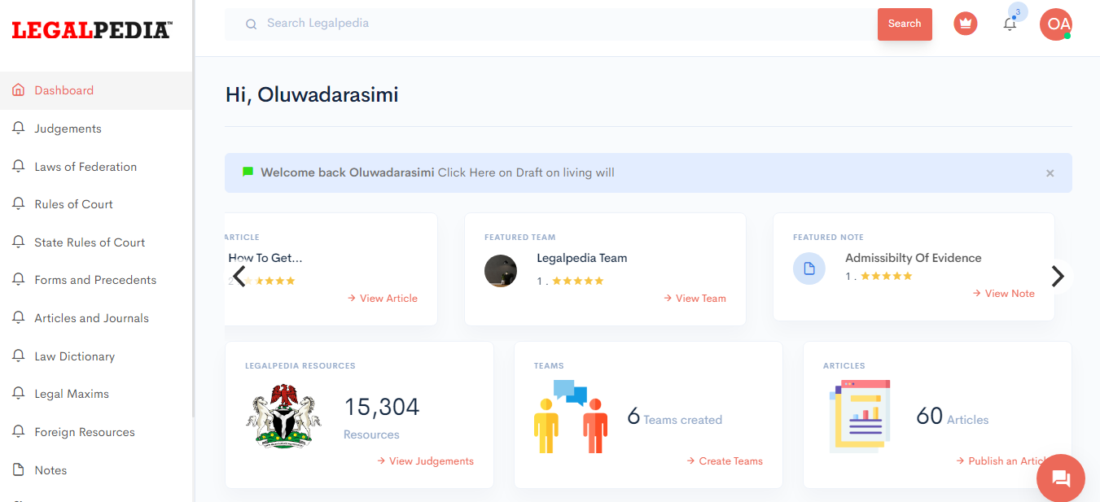Open the notifications bell
Viewport: 1100px width, 502px height.
(x=1010, y=24)
